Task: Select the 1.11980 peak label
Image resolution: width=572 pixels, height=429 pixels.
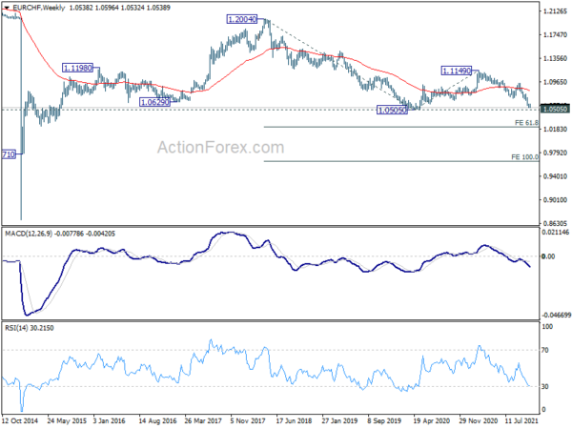Action: pos(78,68)
